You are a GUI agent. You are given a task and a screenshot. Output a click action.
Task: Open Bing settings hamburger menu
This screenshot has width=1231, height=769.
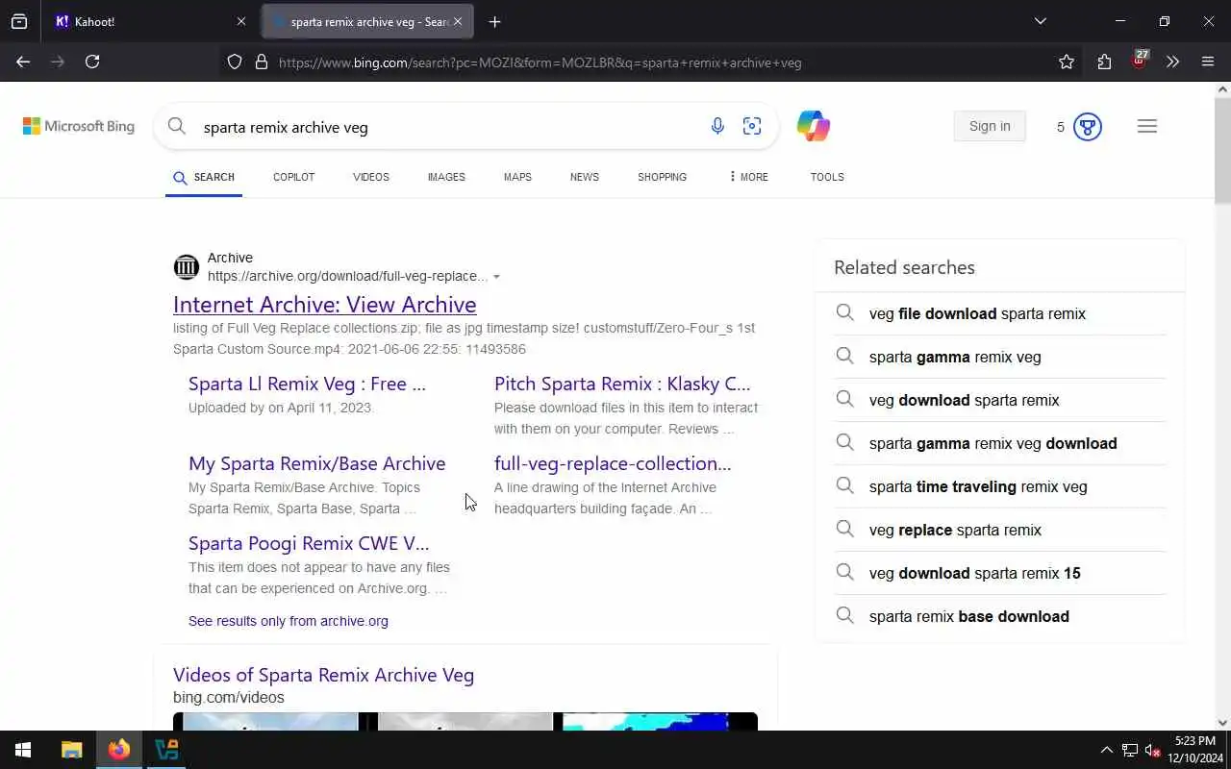coord(1146,126)
